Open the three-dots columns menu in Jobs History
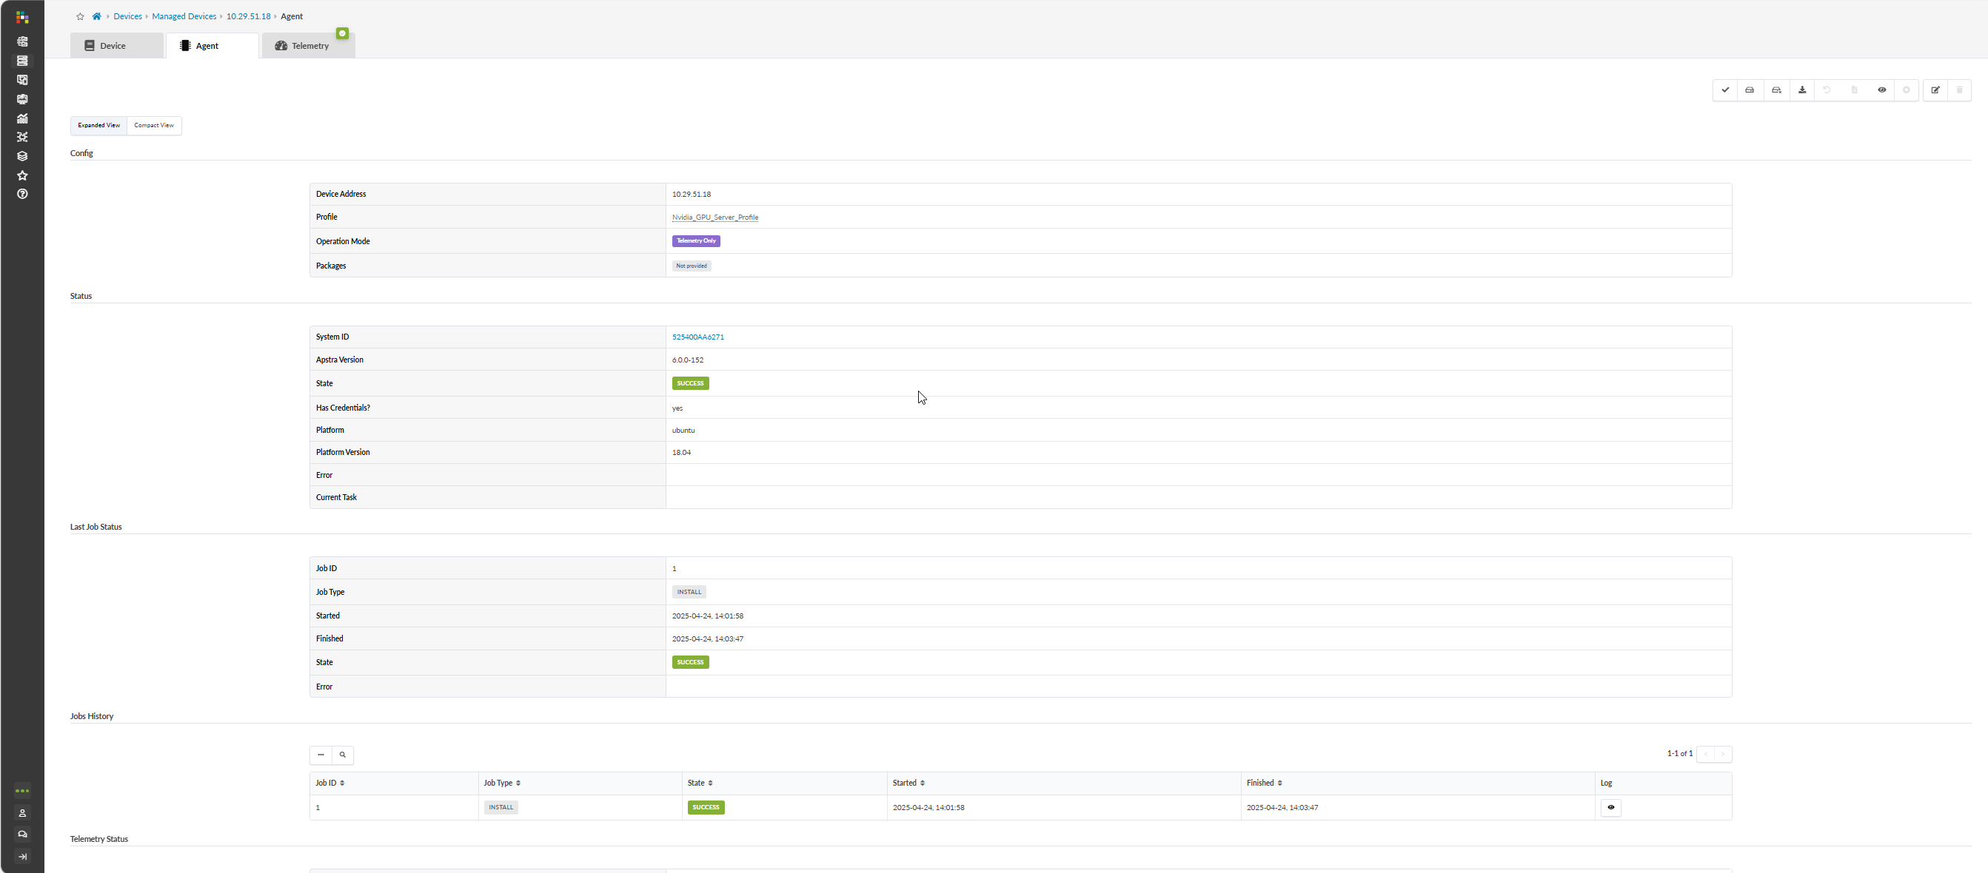 [321, 755]
